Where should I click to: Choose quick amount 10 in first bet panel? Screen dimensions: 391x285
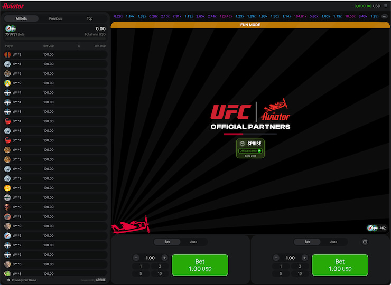point(160,273)
